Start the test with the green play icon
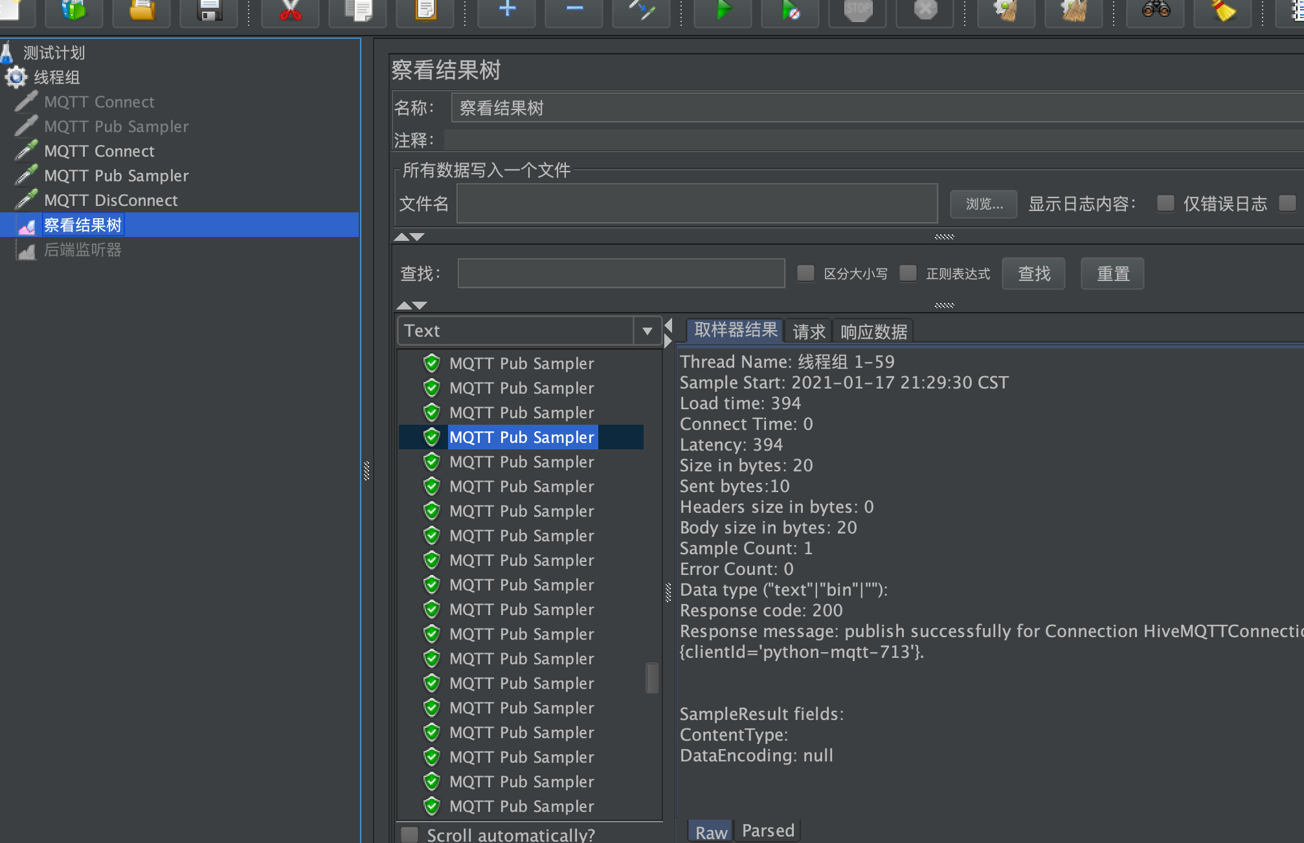1304x843 pixels. (722, 12)
